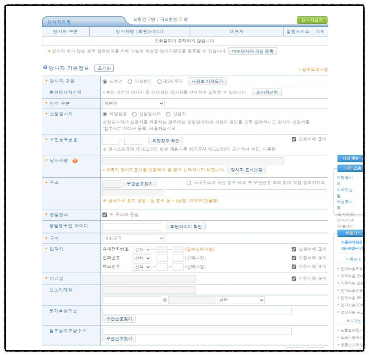369x356 pixels.
Task: Reset the form with the 초기화 button
Action: [104, 68]
